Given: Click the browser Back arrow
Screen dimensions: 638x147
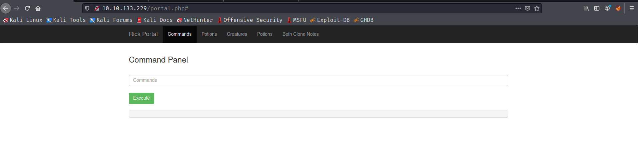Looking at the screenshot, I should coord(6,8).
